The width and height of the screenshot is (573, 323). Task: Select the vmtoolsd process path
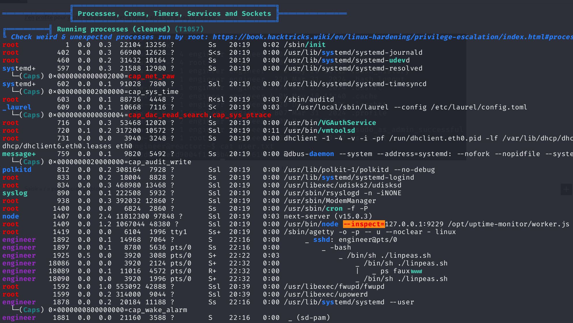click(319, 130)
